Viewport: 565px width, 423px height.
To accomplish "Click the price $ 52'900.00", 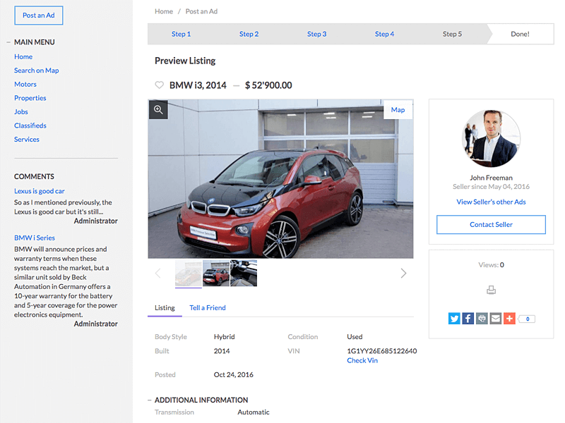I will 268,85.
